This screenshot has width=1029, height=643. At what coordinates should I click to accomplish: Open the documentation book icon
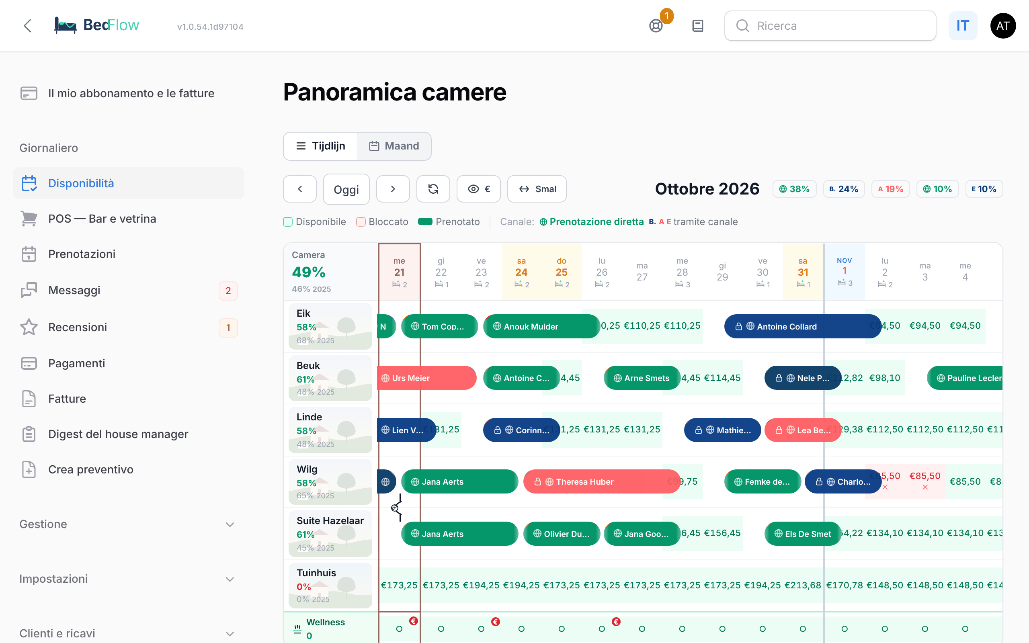pyautogui.click(x=698, y=26)
